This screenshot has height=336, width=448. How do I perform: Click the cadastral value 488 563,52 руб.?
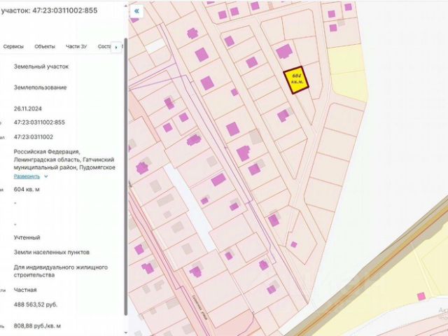(36, 304)
